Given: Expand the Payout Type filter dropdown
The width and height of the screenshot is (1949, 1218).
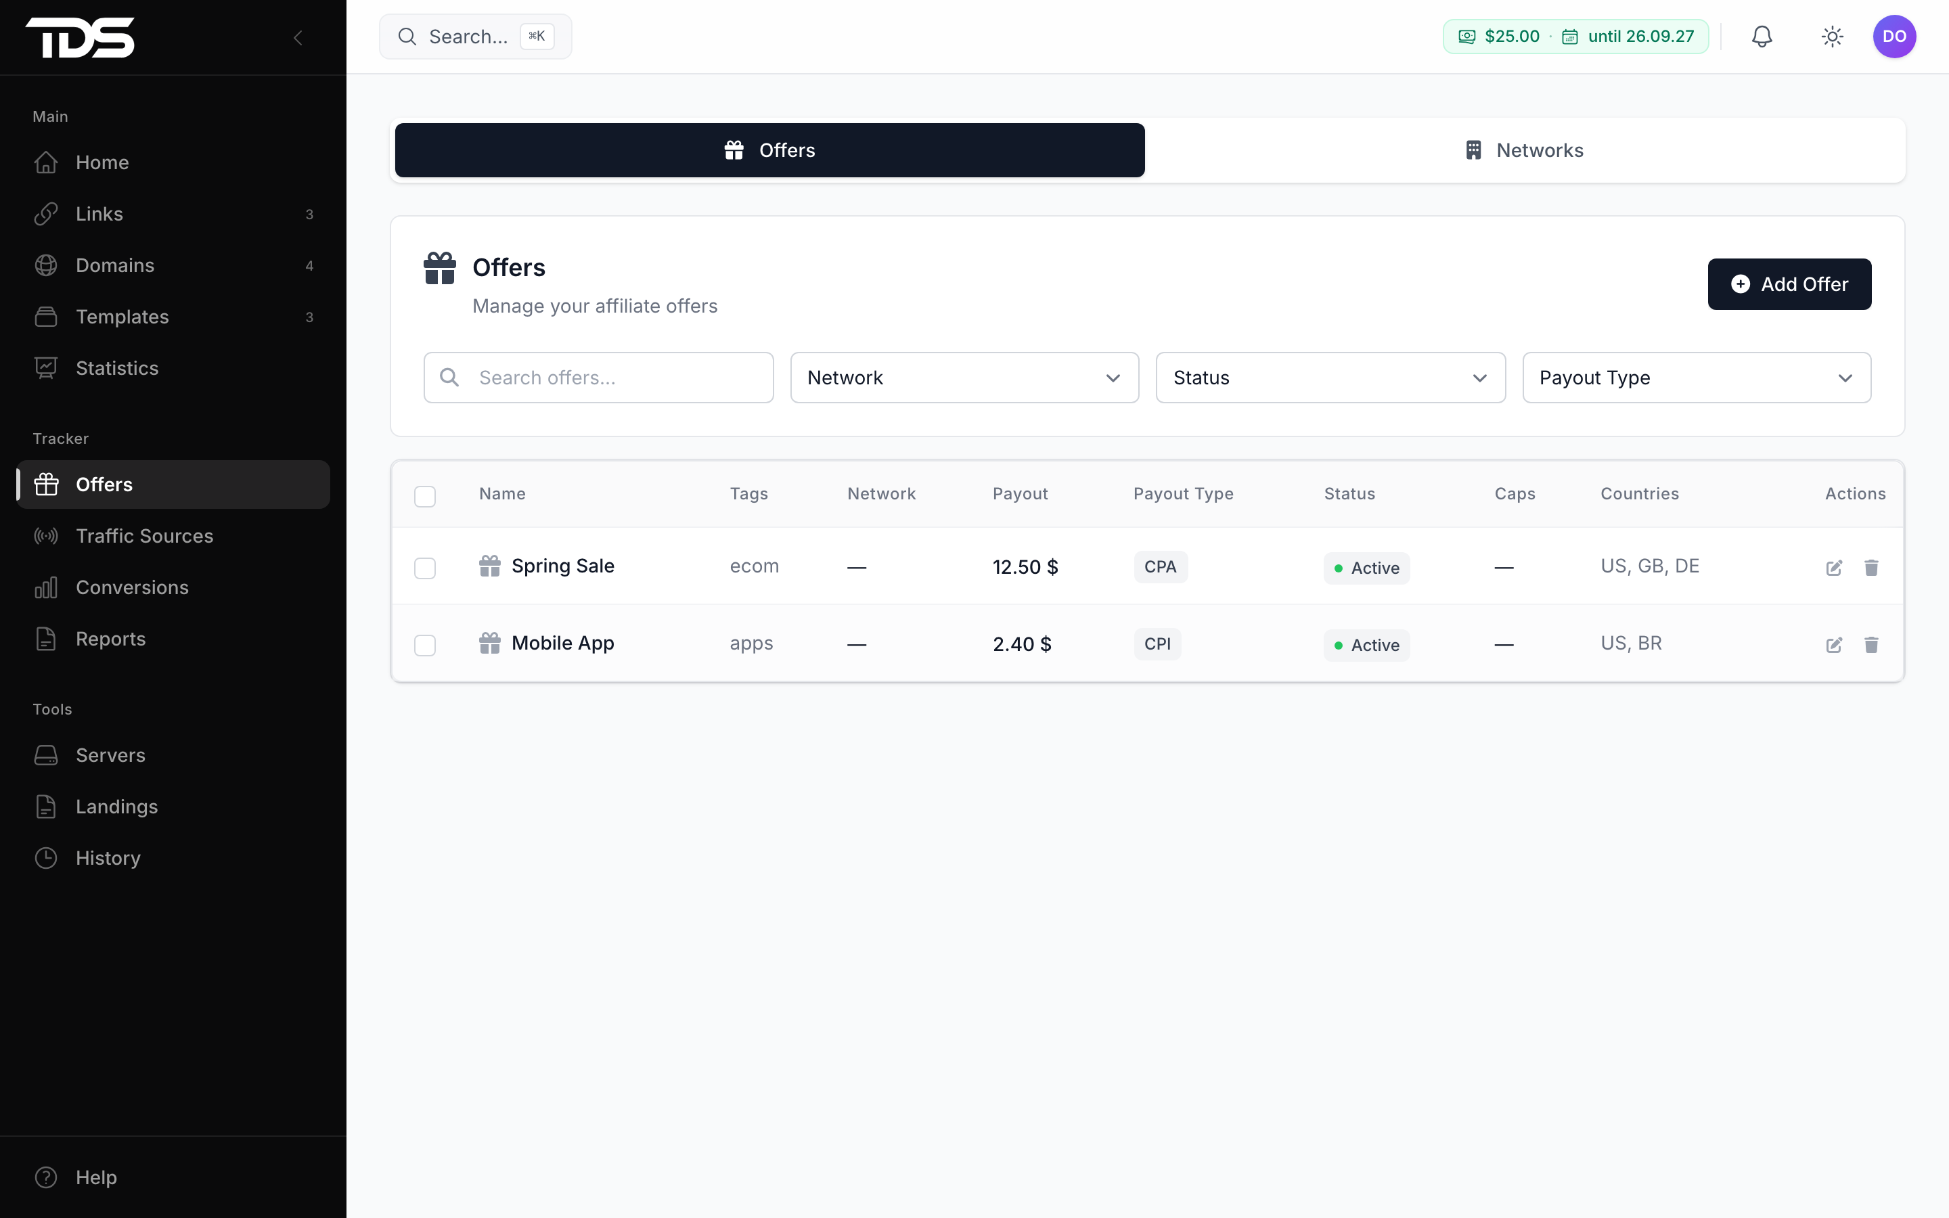Looking at the screenshot, I should (x=1696, y=377).
